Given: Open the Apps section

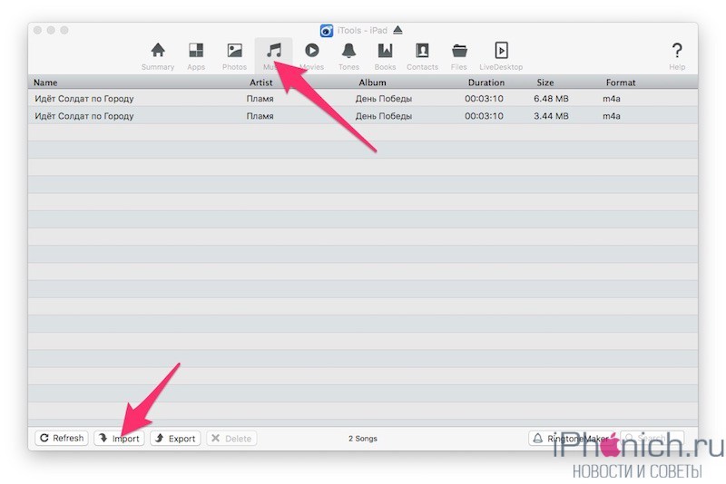Looking at the screenshot, I should pos(196,56).
